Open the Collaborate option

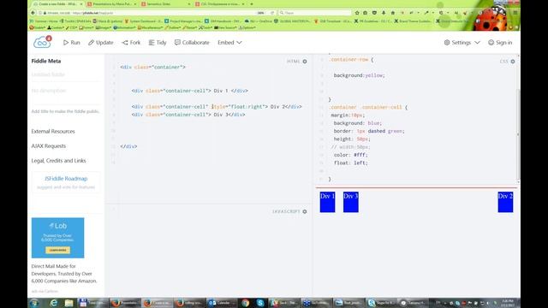tap(192, 43)
